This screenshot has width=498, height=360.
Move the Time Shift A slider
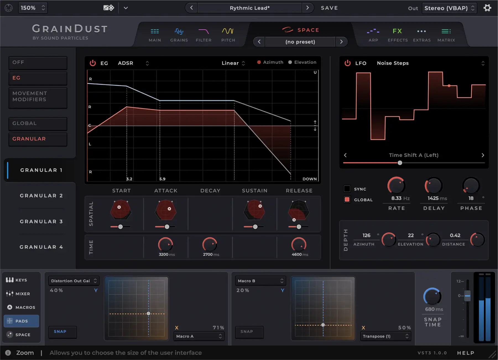click(400, 163)
